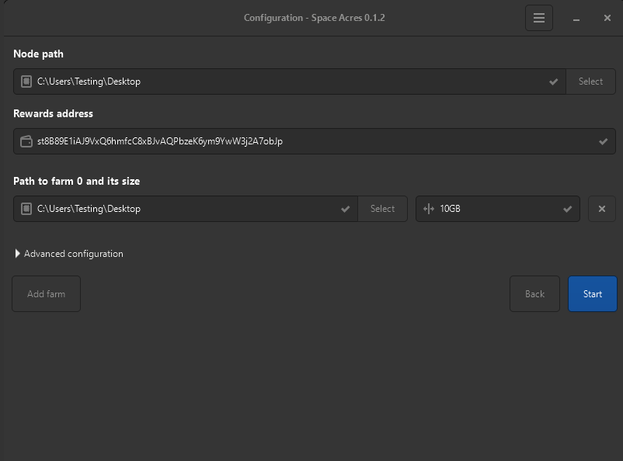Click the size icon beside 10GB
The width and height of the screenshot is (623, 461).
[429, 209]
